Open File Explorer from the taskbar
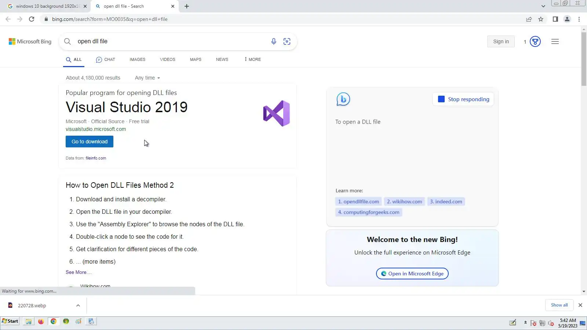 pyautogui.click(x=28, y=322)
